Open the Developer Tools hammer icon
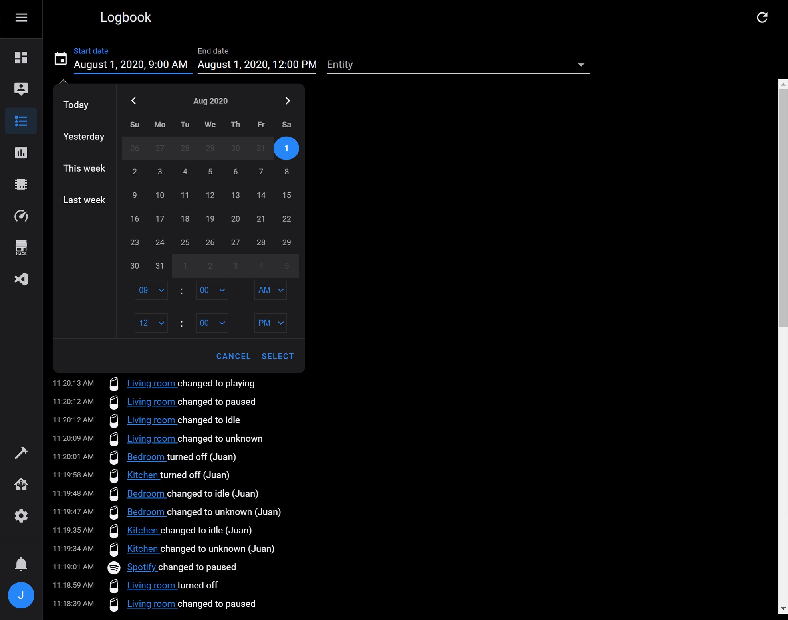This screenshot has width=788, height=620. pos(21,453)
